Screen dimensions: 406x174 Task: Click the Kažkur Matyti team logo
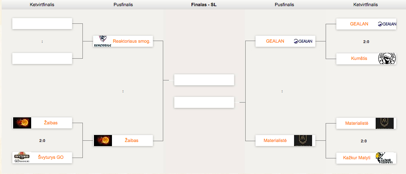[385, 158]
